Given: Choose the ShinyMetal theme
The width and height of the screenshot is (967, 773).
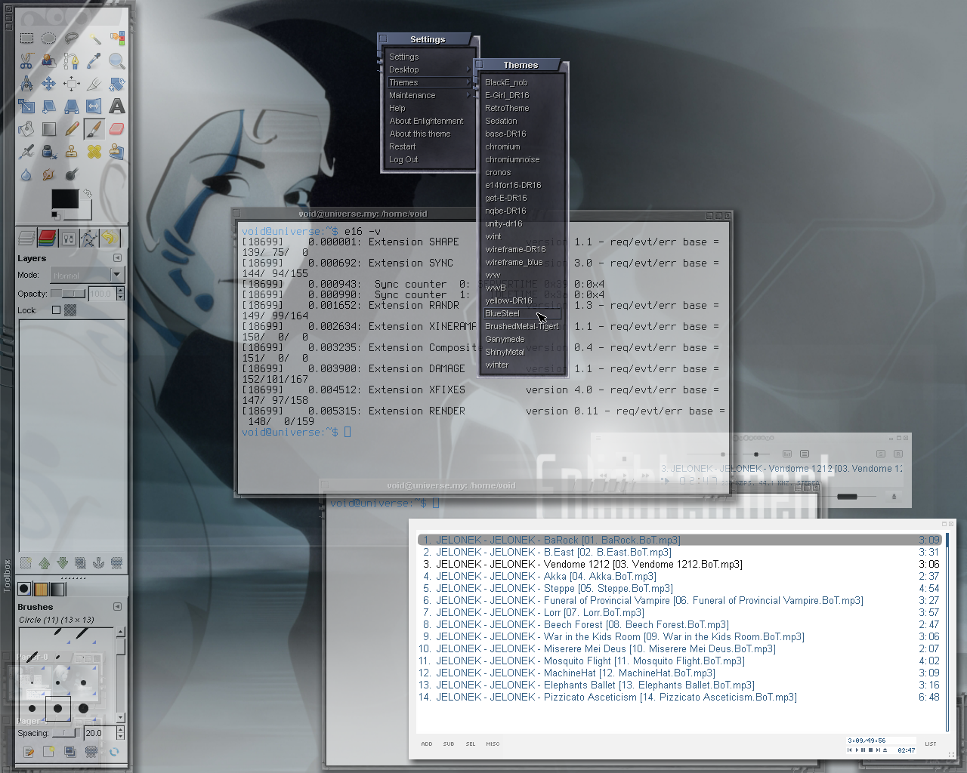Looking at the screenshot, I should [x=522, y=352].
